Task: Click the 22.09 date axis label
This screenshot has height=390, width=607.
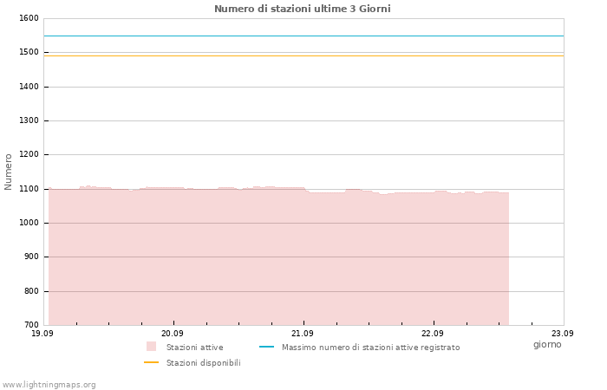Action: point(433,333)
